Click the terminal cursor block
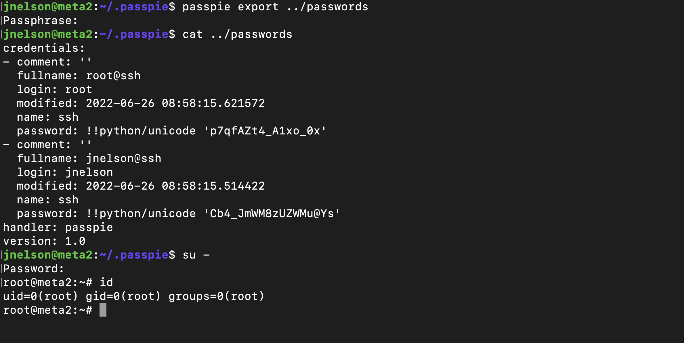Screen dimensions: 684x343 click(103, 310)
